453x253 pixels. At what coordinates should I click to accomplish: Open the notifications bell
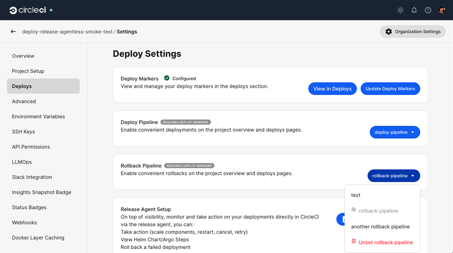(414, 10)
